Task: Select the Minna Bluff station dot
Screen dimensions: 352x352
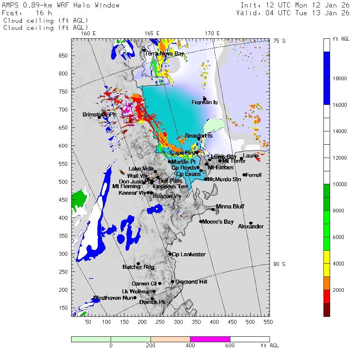Action: (x=213, y=209)
